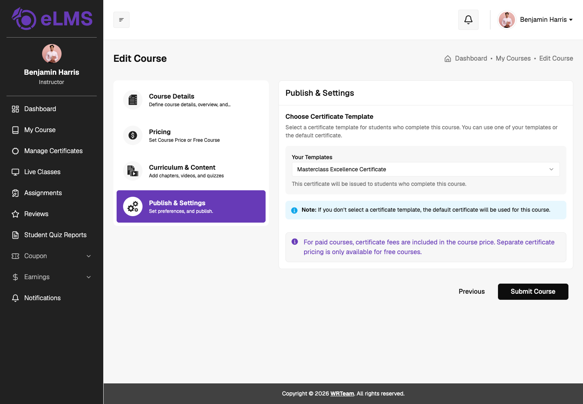This screenshot has height=404, width=583.
Task: Open Student Quiz Reports from the sidebar
Action: point(52,235)
